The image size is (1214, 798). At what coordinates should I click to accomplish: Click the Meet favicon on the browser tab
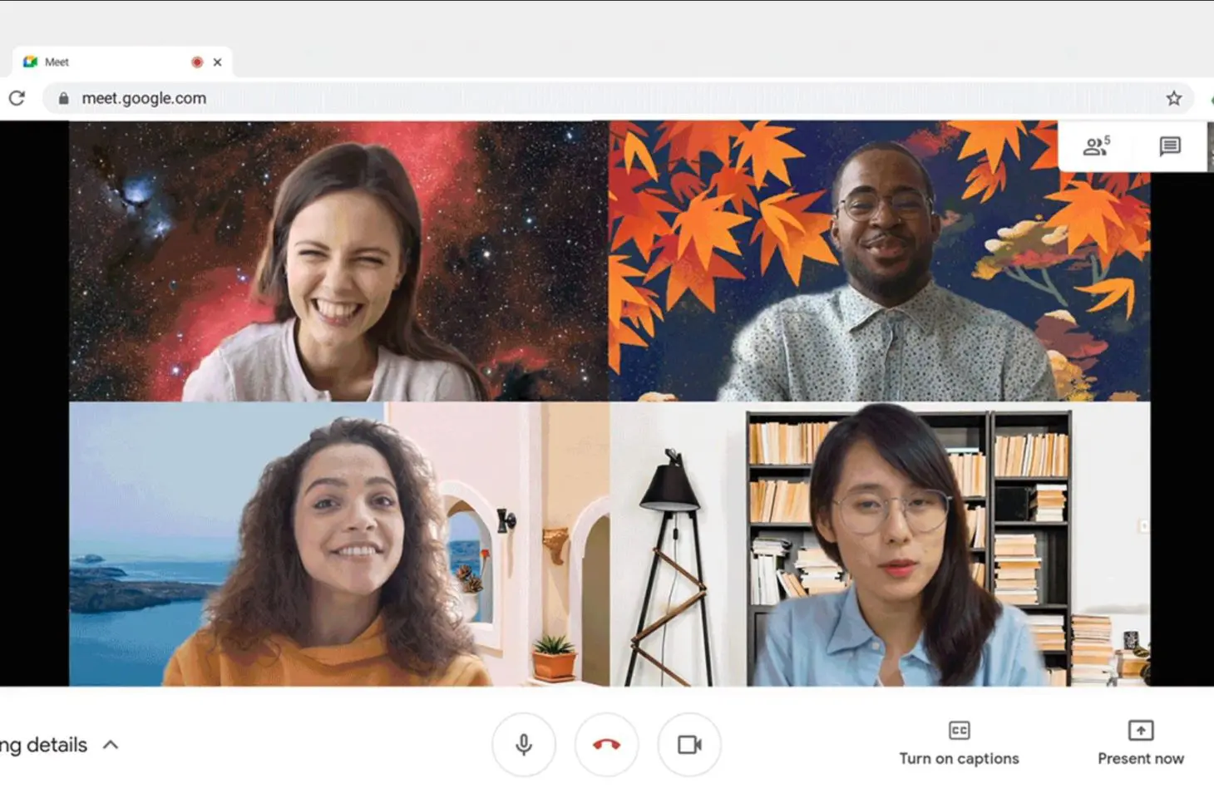[x=30, y=61]
